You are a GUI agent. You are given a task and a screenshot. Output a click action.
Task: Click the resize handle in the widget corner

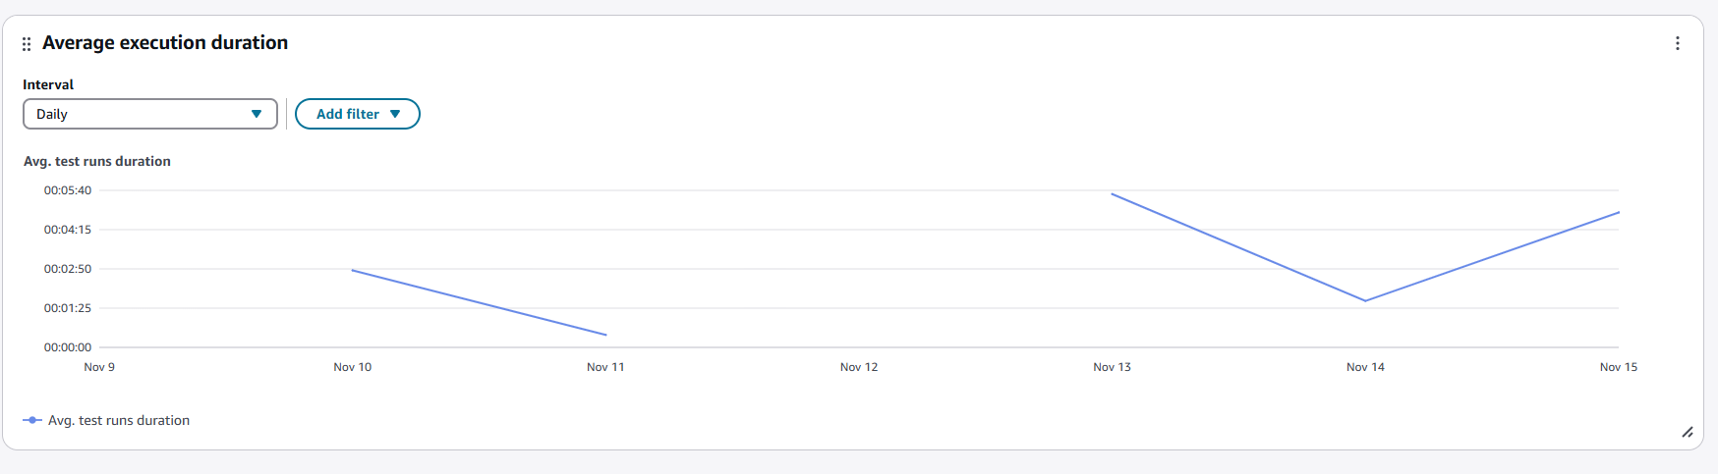point(1687,432)
